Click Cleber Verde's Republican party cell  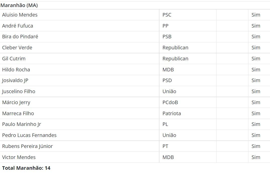[188, 48]
